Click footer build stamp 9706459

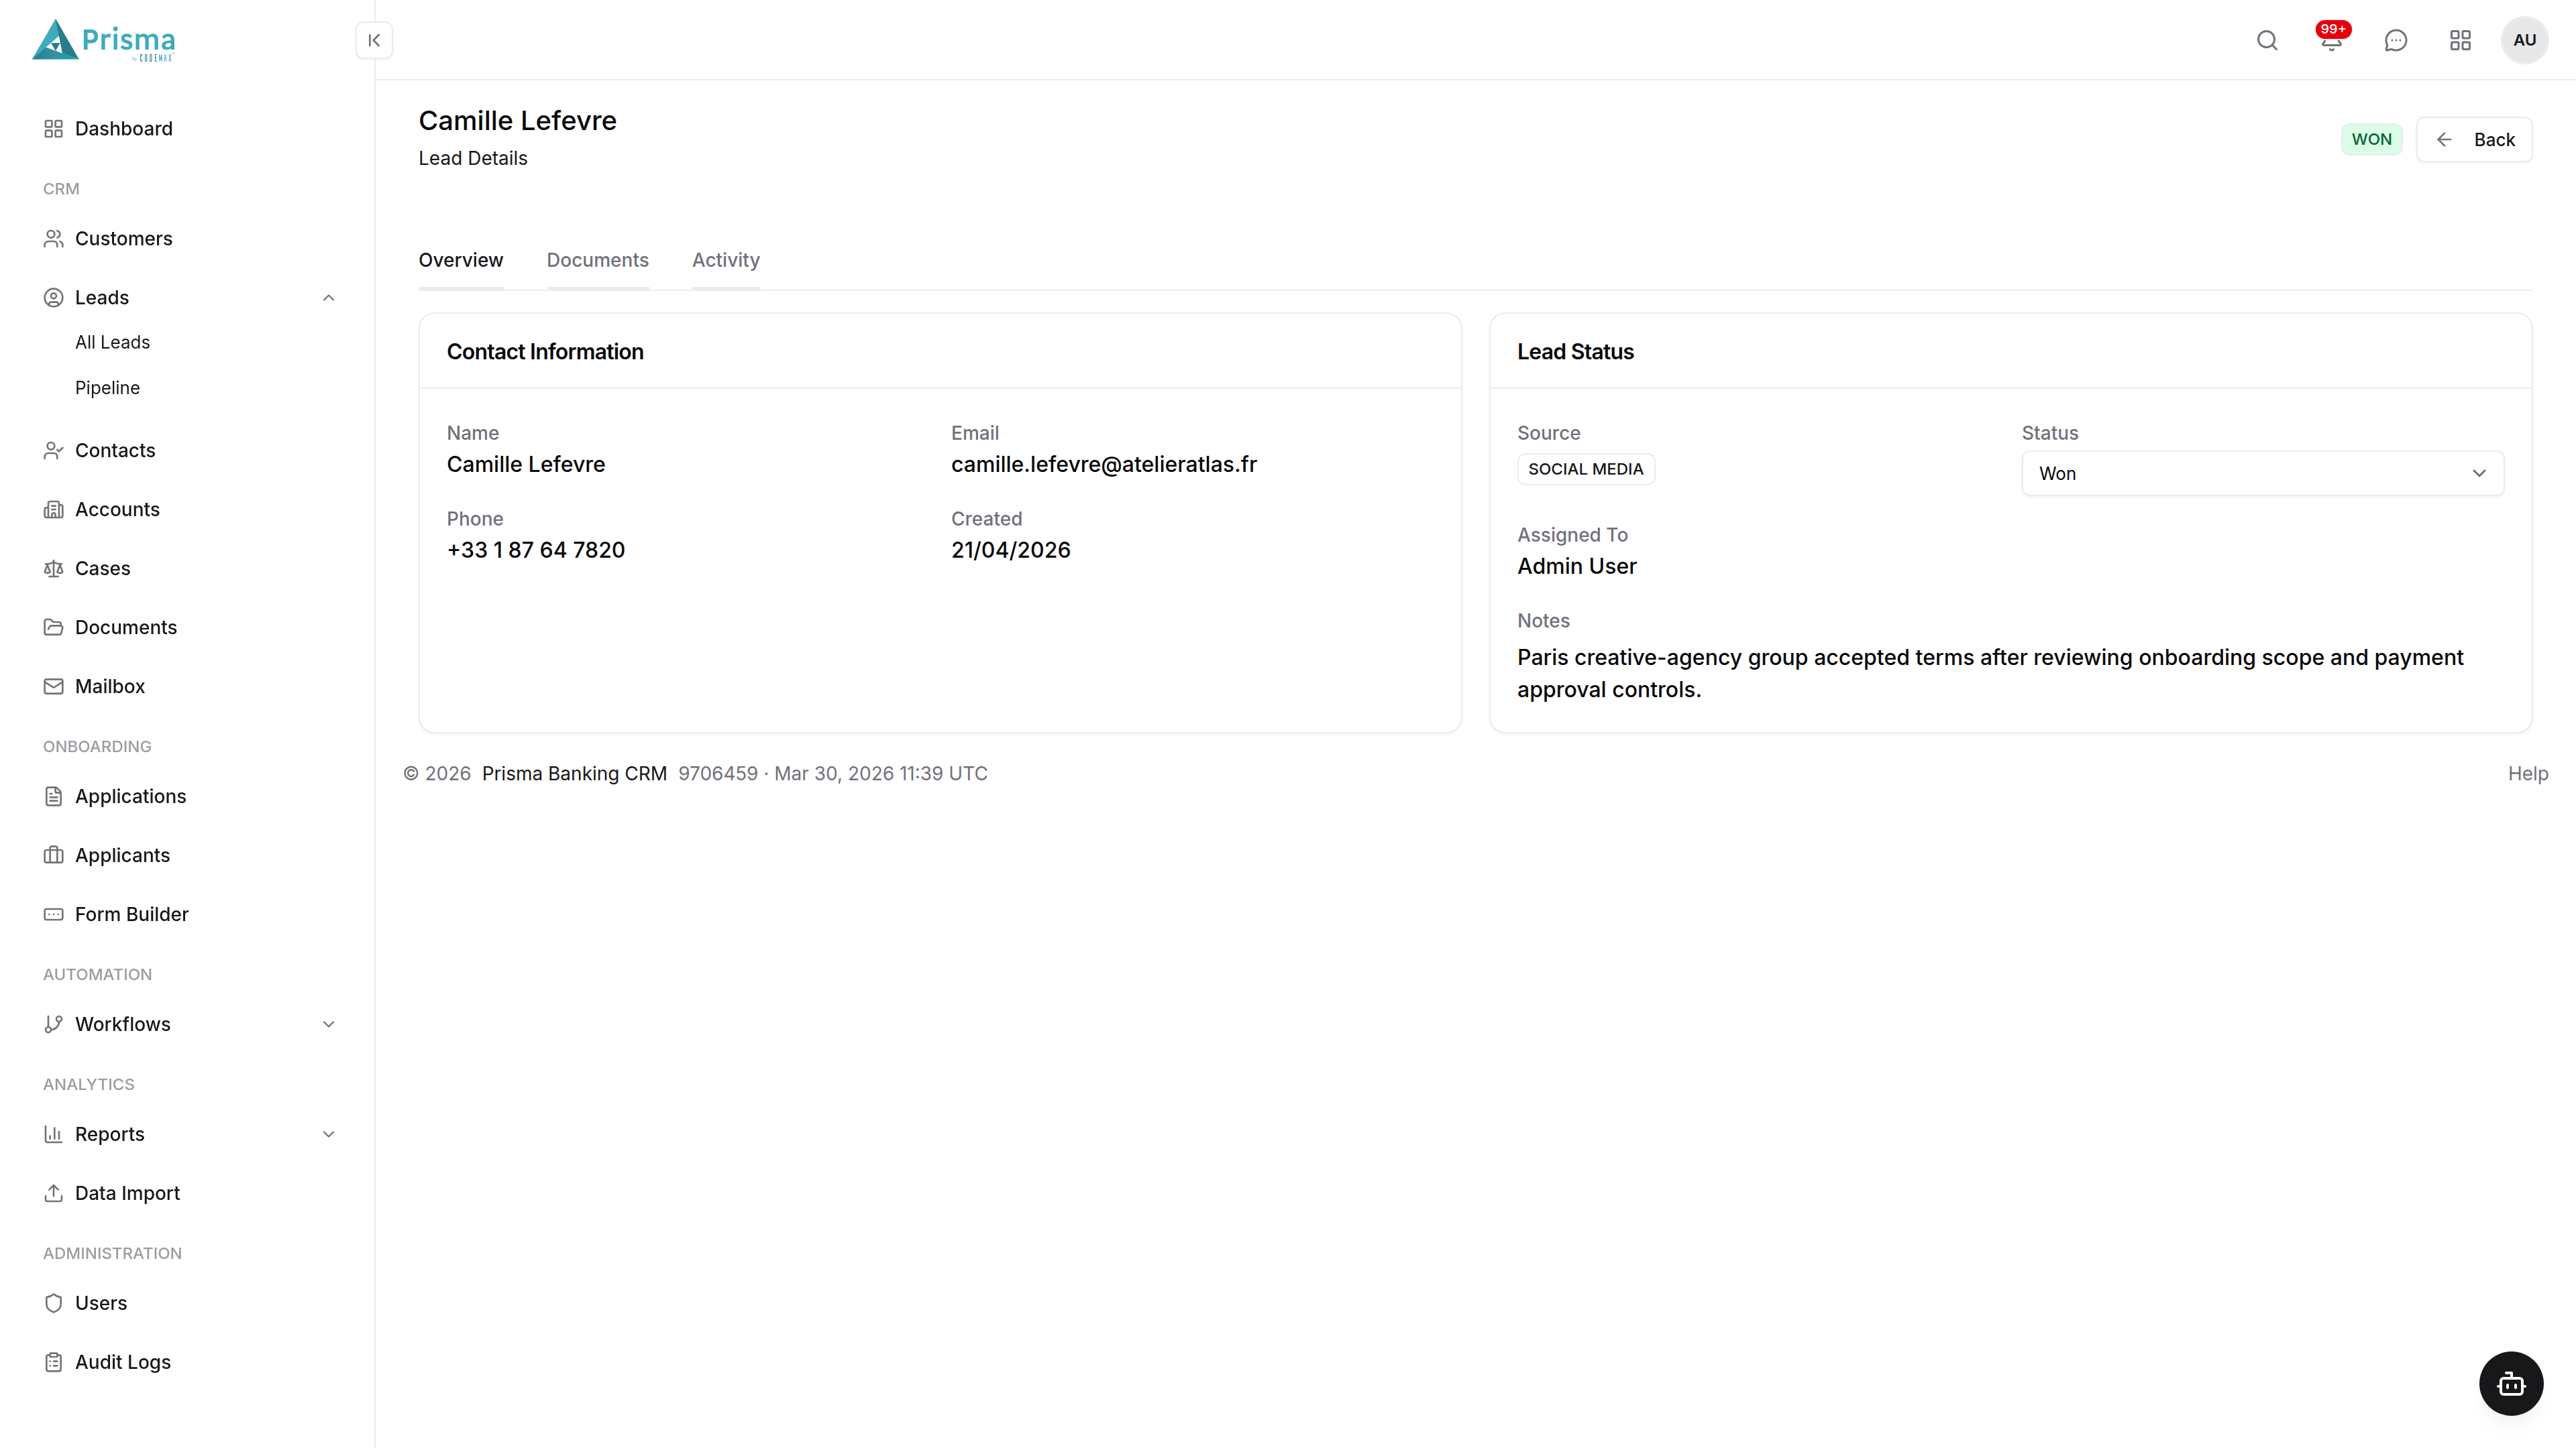click(x=717, y=774)
